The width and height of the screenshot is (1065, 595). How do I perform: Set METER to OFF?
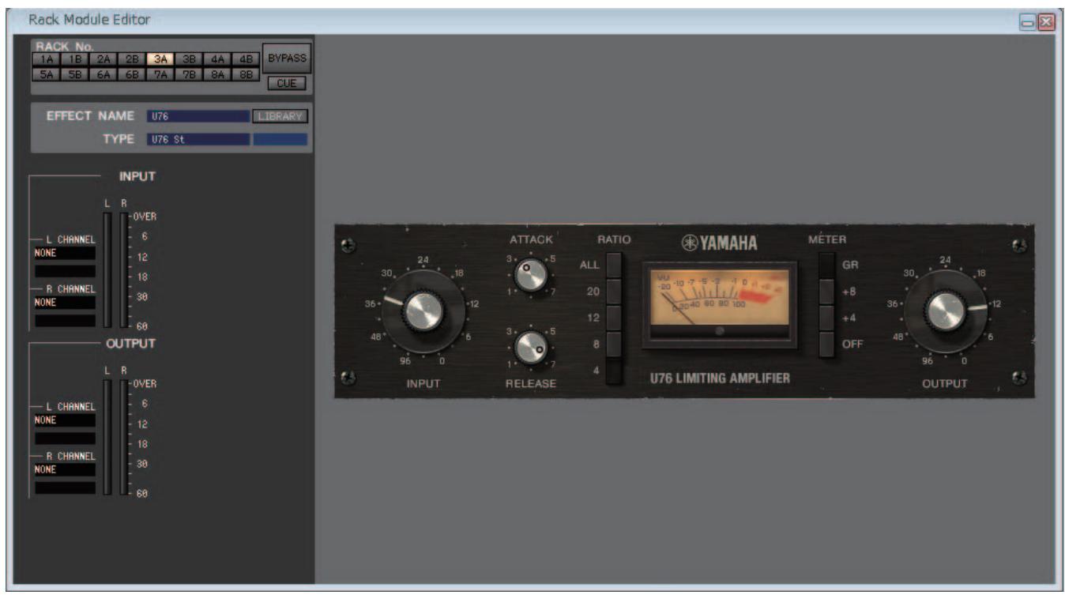pos(827,344)
